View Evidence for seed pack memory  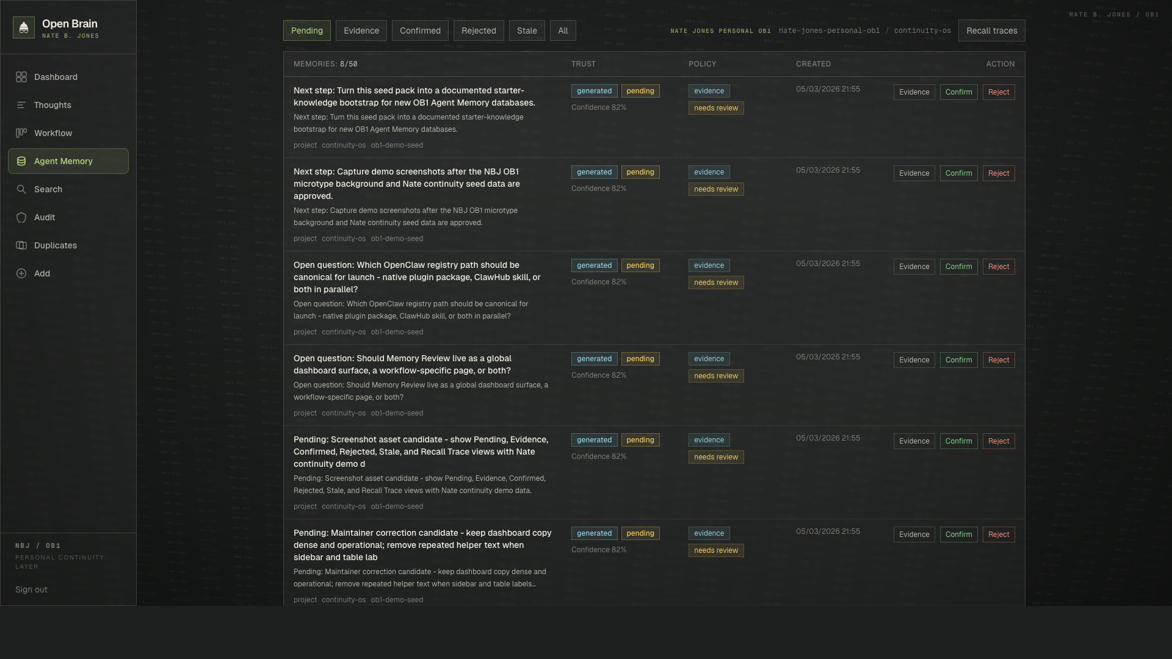click(914, 92)
